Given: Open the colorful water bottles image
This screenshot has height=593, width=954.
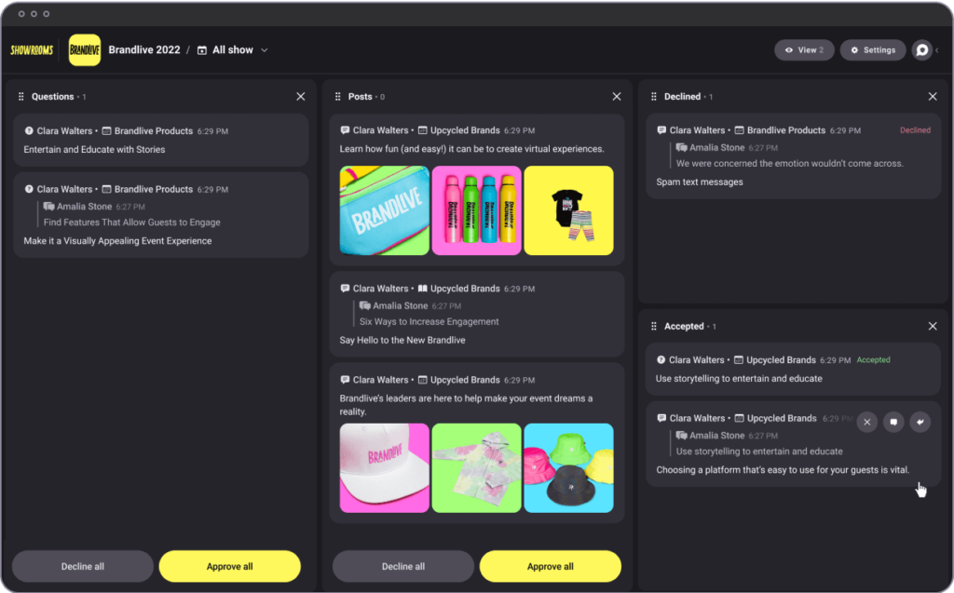Looking at the screenshot, I should [476, 210].
